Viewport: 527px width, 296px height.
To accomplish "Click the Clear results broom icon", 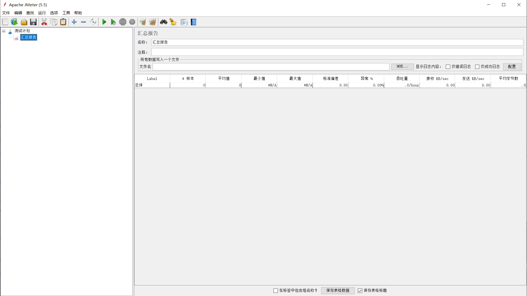I will [143, 22].
